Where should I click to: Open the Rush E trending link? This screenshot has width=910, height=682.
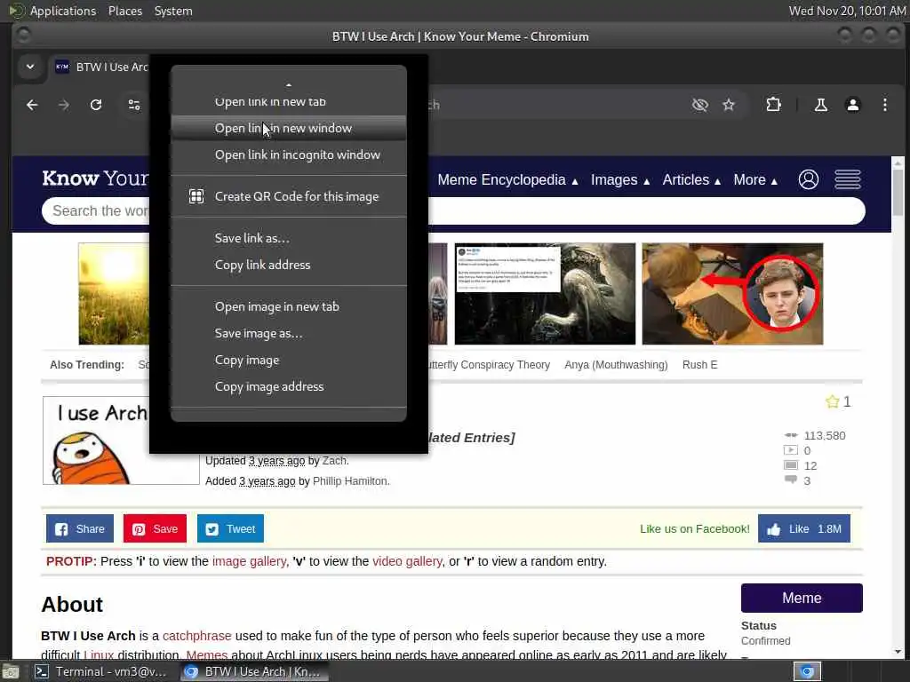(x=699, y=365)
